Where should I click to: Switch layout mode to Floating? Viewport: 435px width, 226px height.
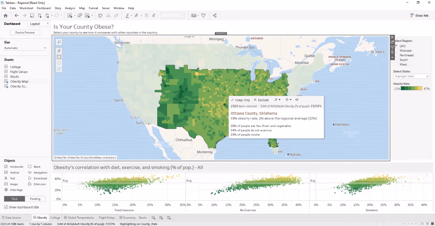(x=35, y=199)
